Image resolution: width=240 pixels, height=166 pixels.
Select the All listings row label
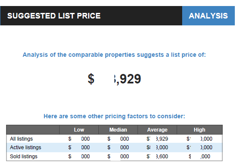pyautogui.click(x=21, y=139)
